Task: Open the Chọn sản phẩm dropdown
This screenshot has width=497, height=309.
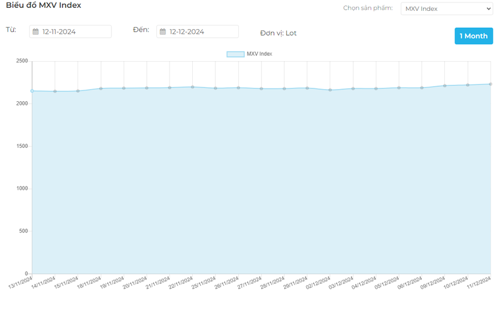Action: [446, 8]
